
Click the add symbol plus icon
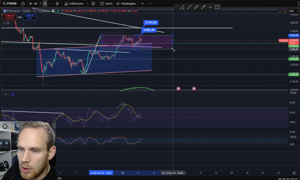23,4
